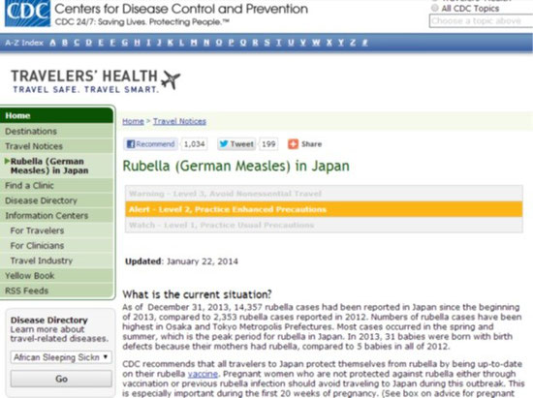Click the Centers for Disease Control and Prevention title
The width and height of the screenshot is (533, 398).
point(181,9)
